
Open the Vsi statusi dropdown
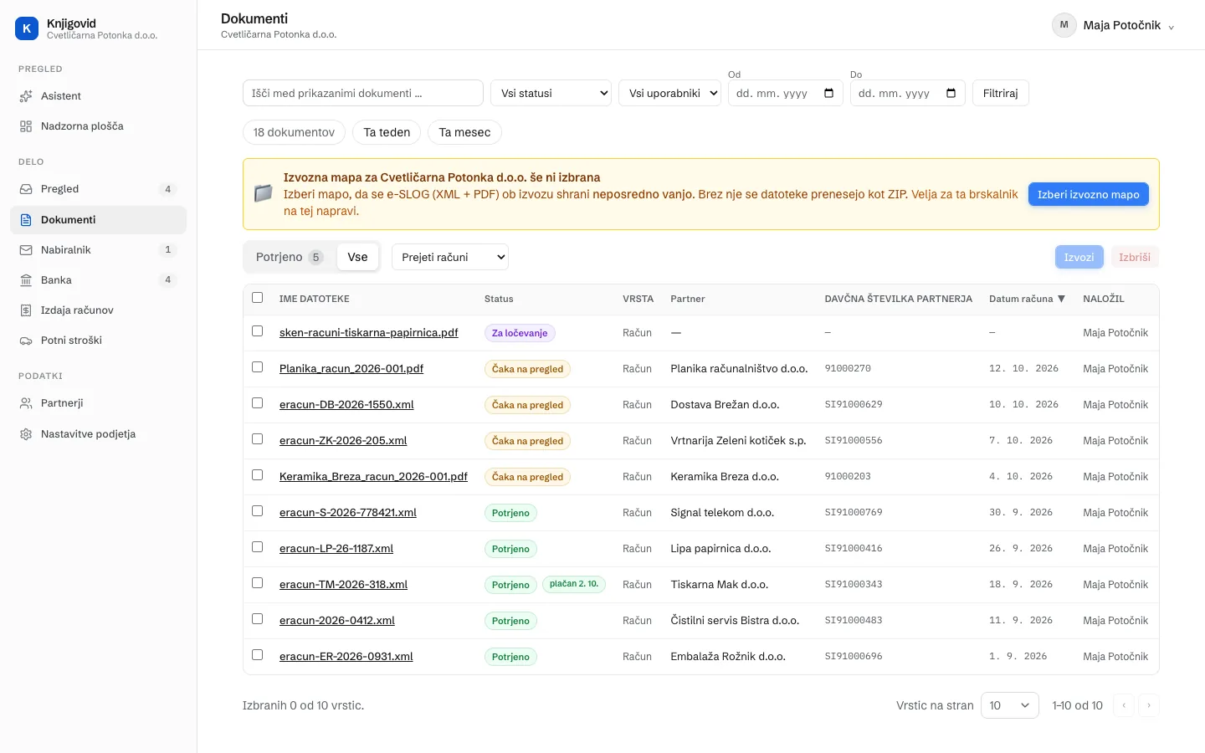pyautogui.click(x=551, y=93)
